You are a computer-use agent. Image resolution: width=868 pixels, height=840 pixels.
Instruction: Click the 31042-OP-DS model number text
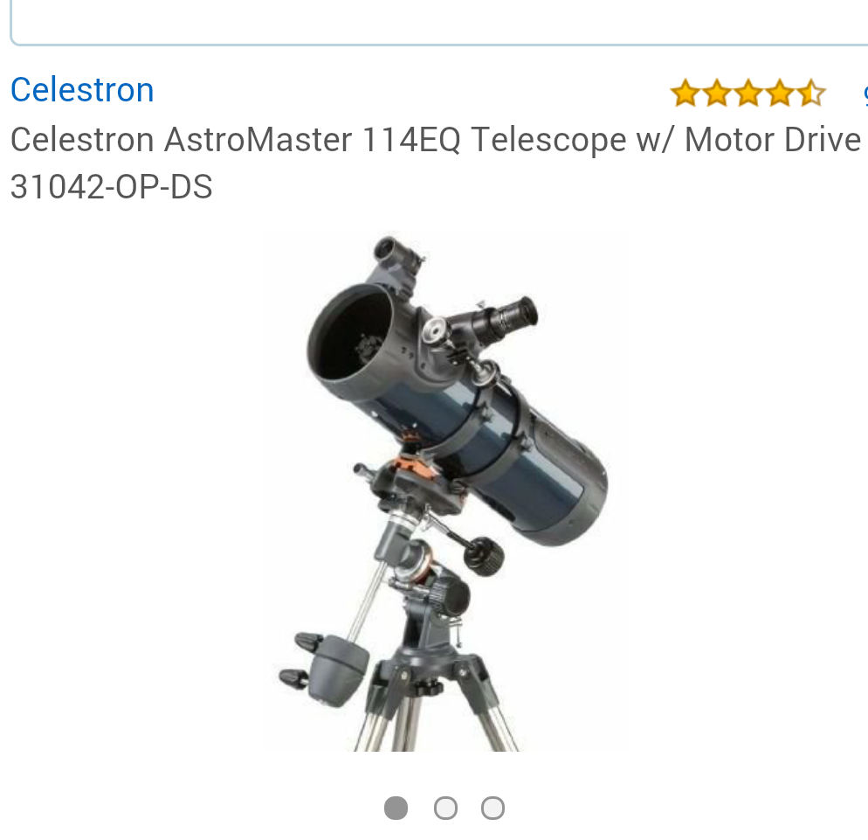[111, 187]
